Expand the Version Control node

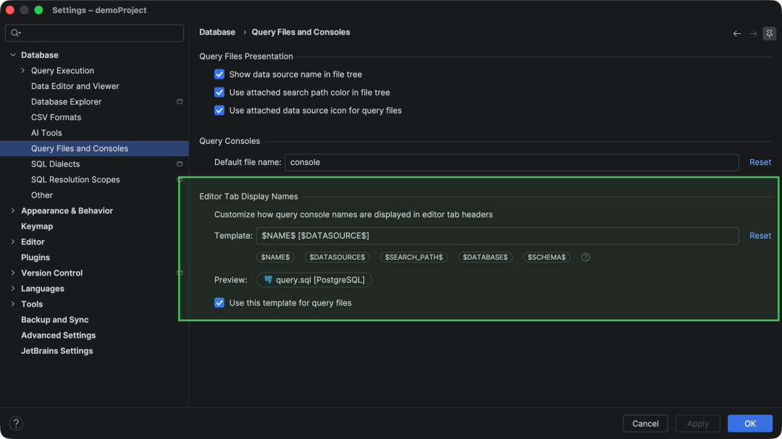click(x=13, y=273)
